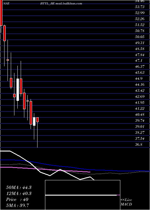Image resolution: width=150 pixels, height=210 pixels.
Task: Click the Price : 40 readout
Action: tap(17, 199)
